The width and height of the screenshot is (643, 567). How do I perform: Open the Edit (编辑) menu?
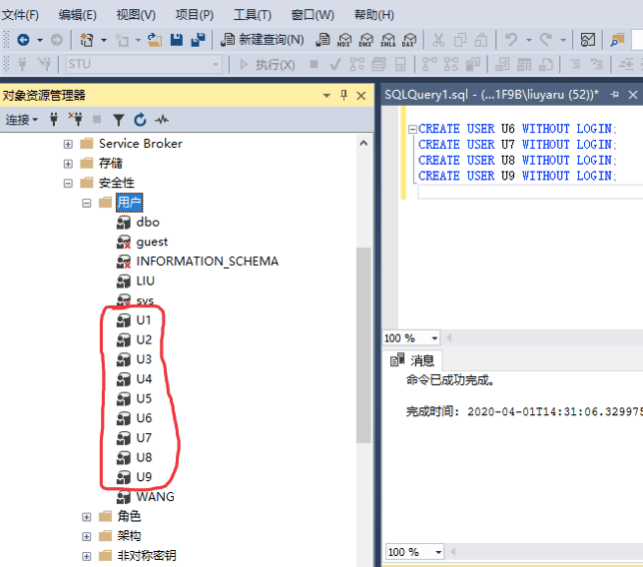coord(78,15)
